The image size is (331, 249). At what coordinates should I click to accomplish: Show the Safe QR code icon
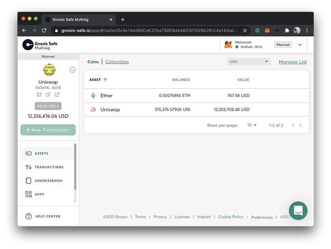click(39, 94)
